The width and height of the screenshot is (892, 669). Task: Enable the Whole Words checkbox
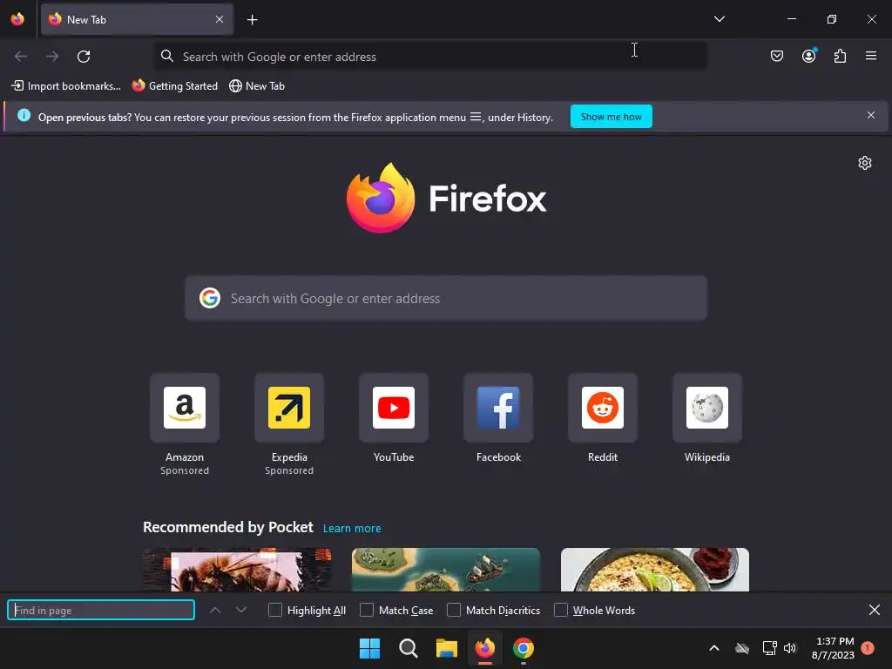pos(561,611)
